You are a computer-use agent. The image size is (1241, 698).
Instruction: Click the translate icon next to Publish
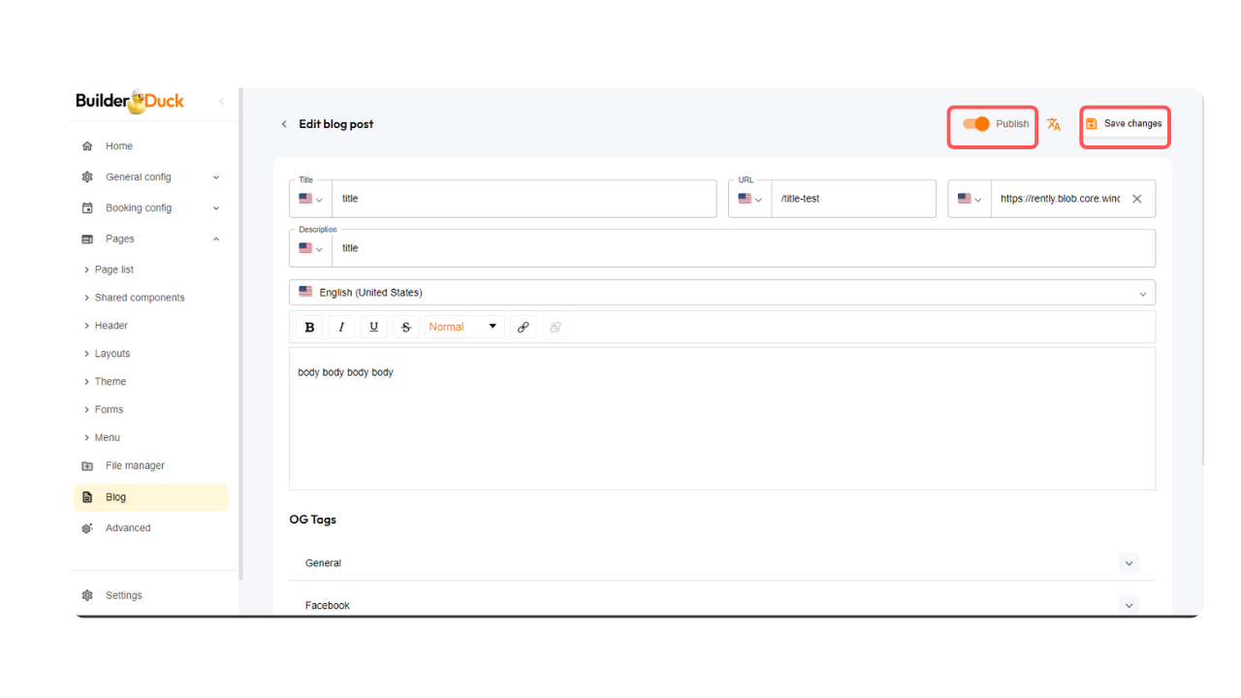tap(1054, 124)
